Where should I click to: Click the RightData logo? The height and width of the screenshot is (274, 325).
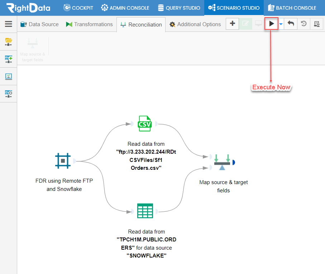(x=28, y=8)
